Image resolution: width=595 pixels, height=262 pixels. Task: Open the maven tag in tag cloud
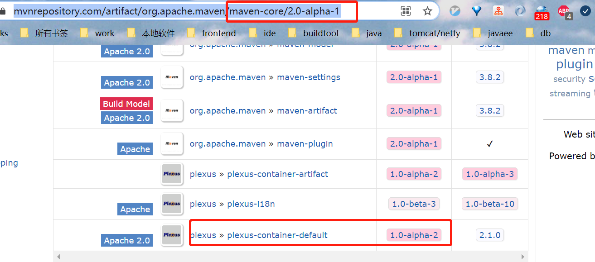[566, 50]
